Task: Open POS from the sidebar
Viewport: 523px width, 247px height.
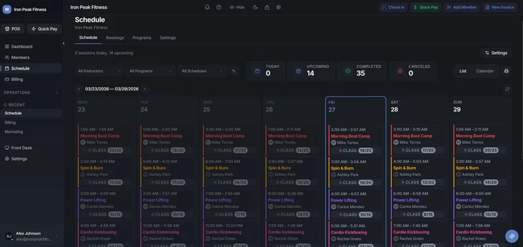Action: pos(12,29)
